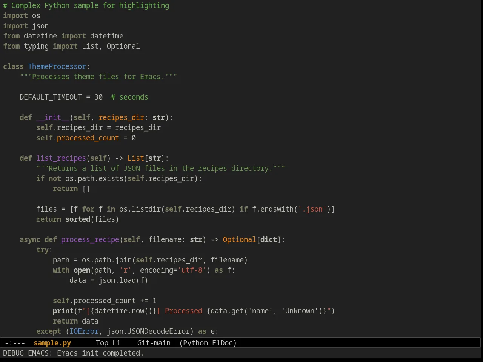
Task: Click the IOError exception name
Action: 84,331
